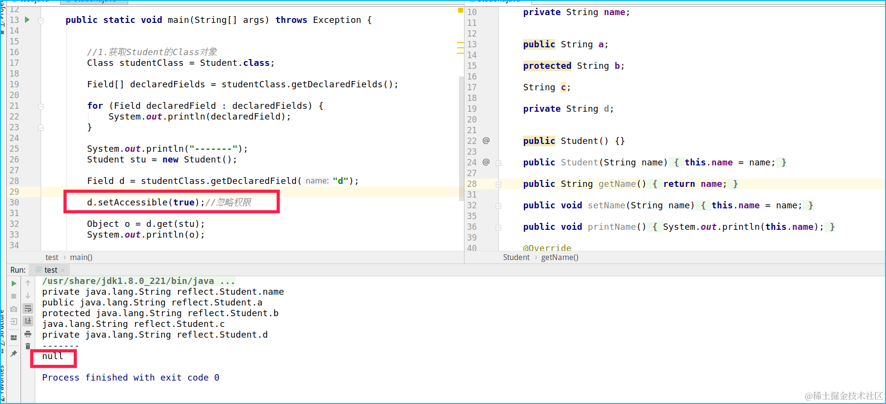Click the Down the Stack Trace arrow
This screenshot has height=404, width=886.
pyautogui.click(x=28, y=296)
